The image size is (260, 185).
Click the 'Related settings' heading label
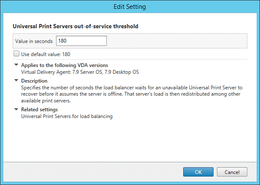click(x=40, y=110)
